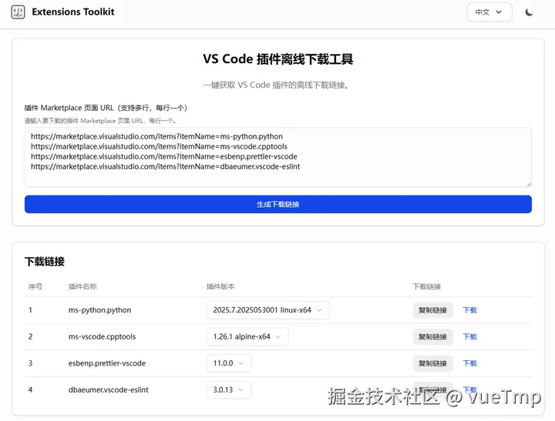Select the dbaeumer.vscode-eslint name cell
Image resolution: width=555 pixels, height=421 pixels.
tap(109, 389)
